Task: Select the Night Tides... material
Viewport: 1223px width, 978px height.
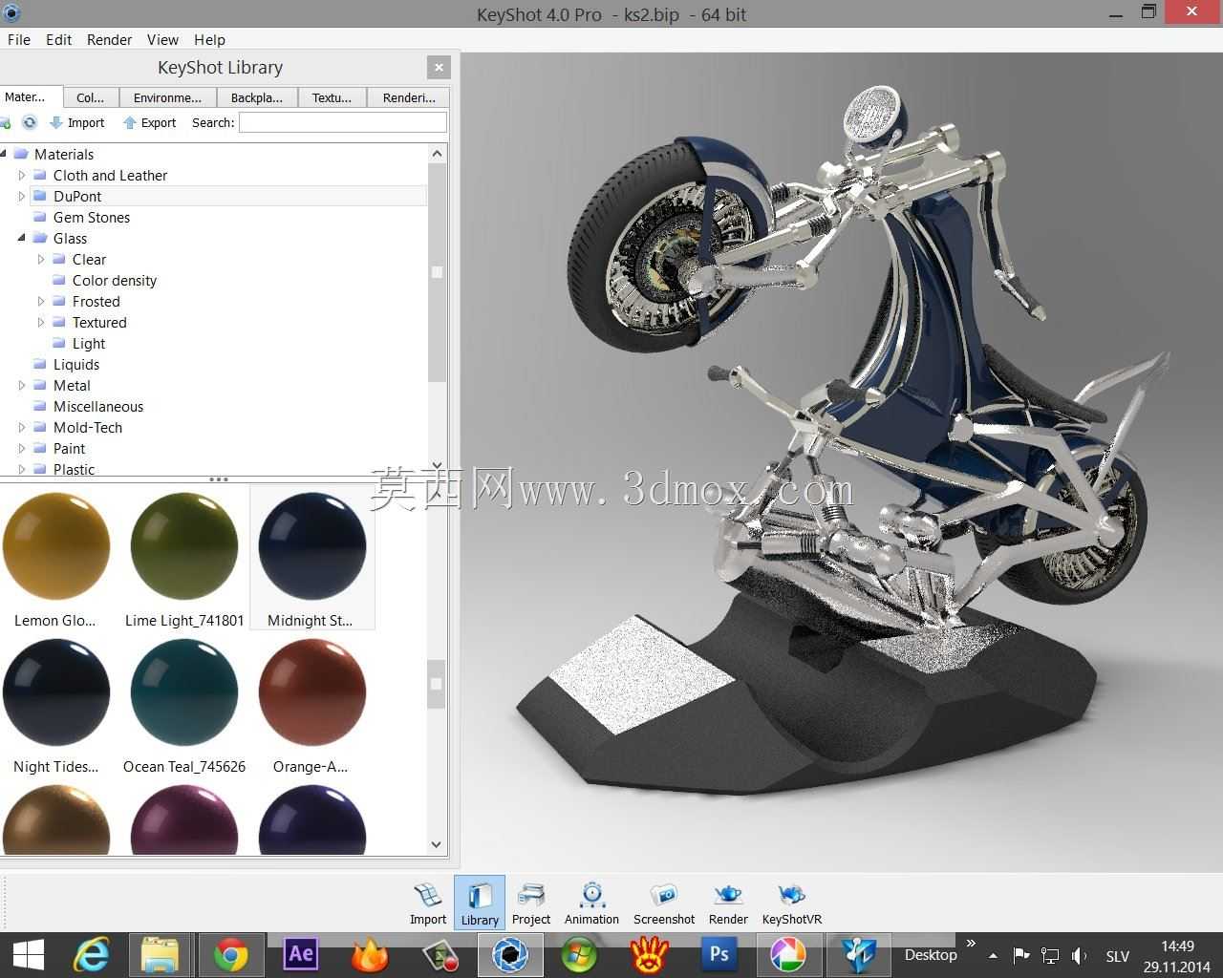Action: [56, 692]
